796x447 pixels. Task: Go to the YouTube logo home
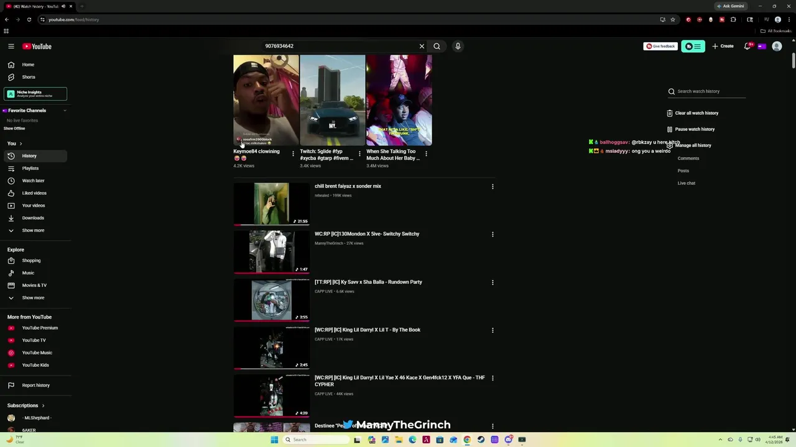pos(37,46)
